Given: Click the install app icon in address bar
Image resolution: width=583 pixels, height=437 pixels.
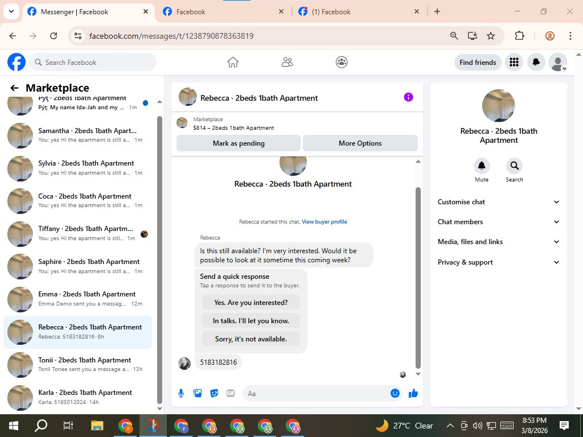Looking at the screenshot, I should pos(473,36).
